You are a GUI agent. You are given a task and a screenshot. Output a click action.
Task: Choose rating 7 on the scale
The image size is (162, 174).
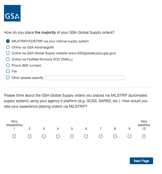pos(101,136)
